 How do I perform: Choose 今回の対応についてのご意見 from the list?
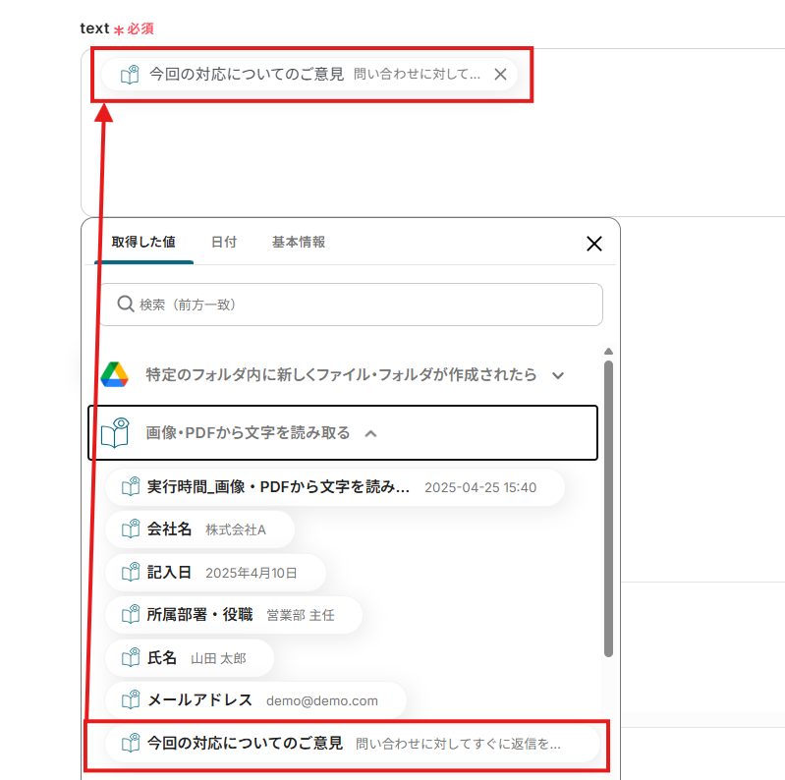pyautogui.click(x=245, y=744)
